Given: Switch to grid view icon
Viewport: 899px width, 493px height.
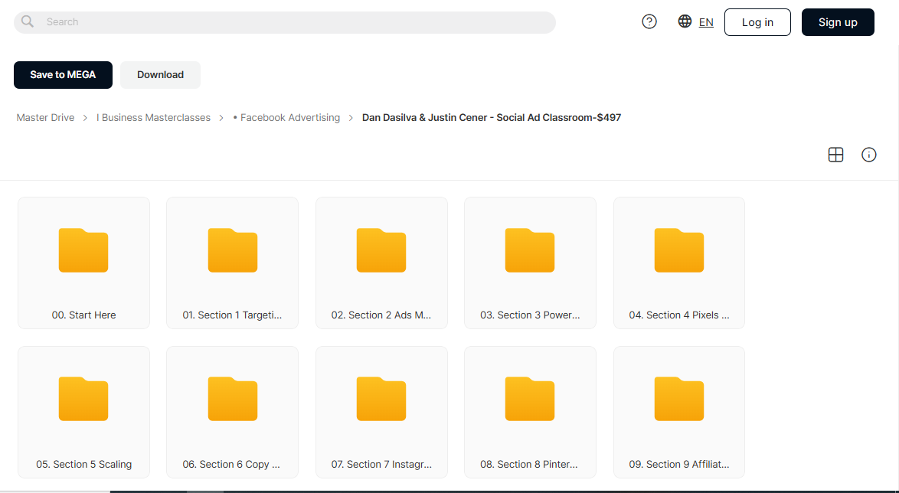Looking at the screenshot, I should click(x=836, y=155).
